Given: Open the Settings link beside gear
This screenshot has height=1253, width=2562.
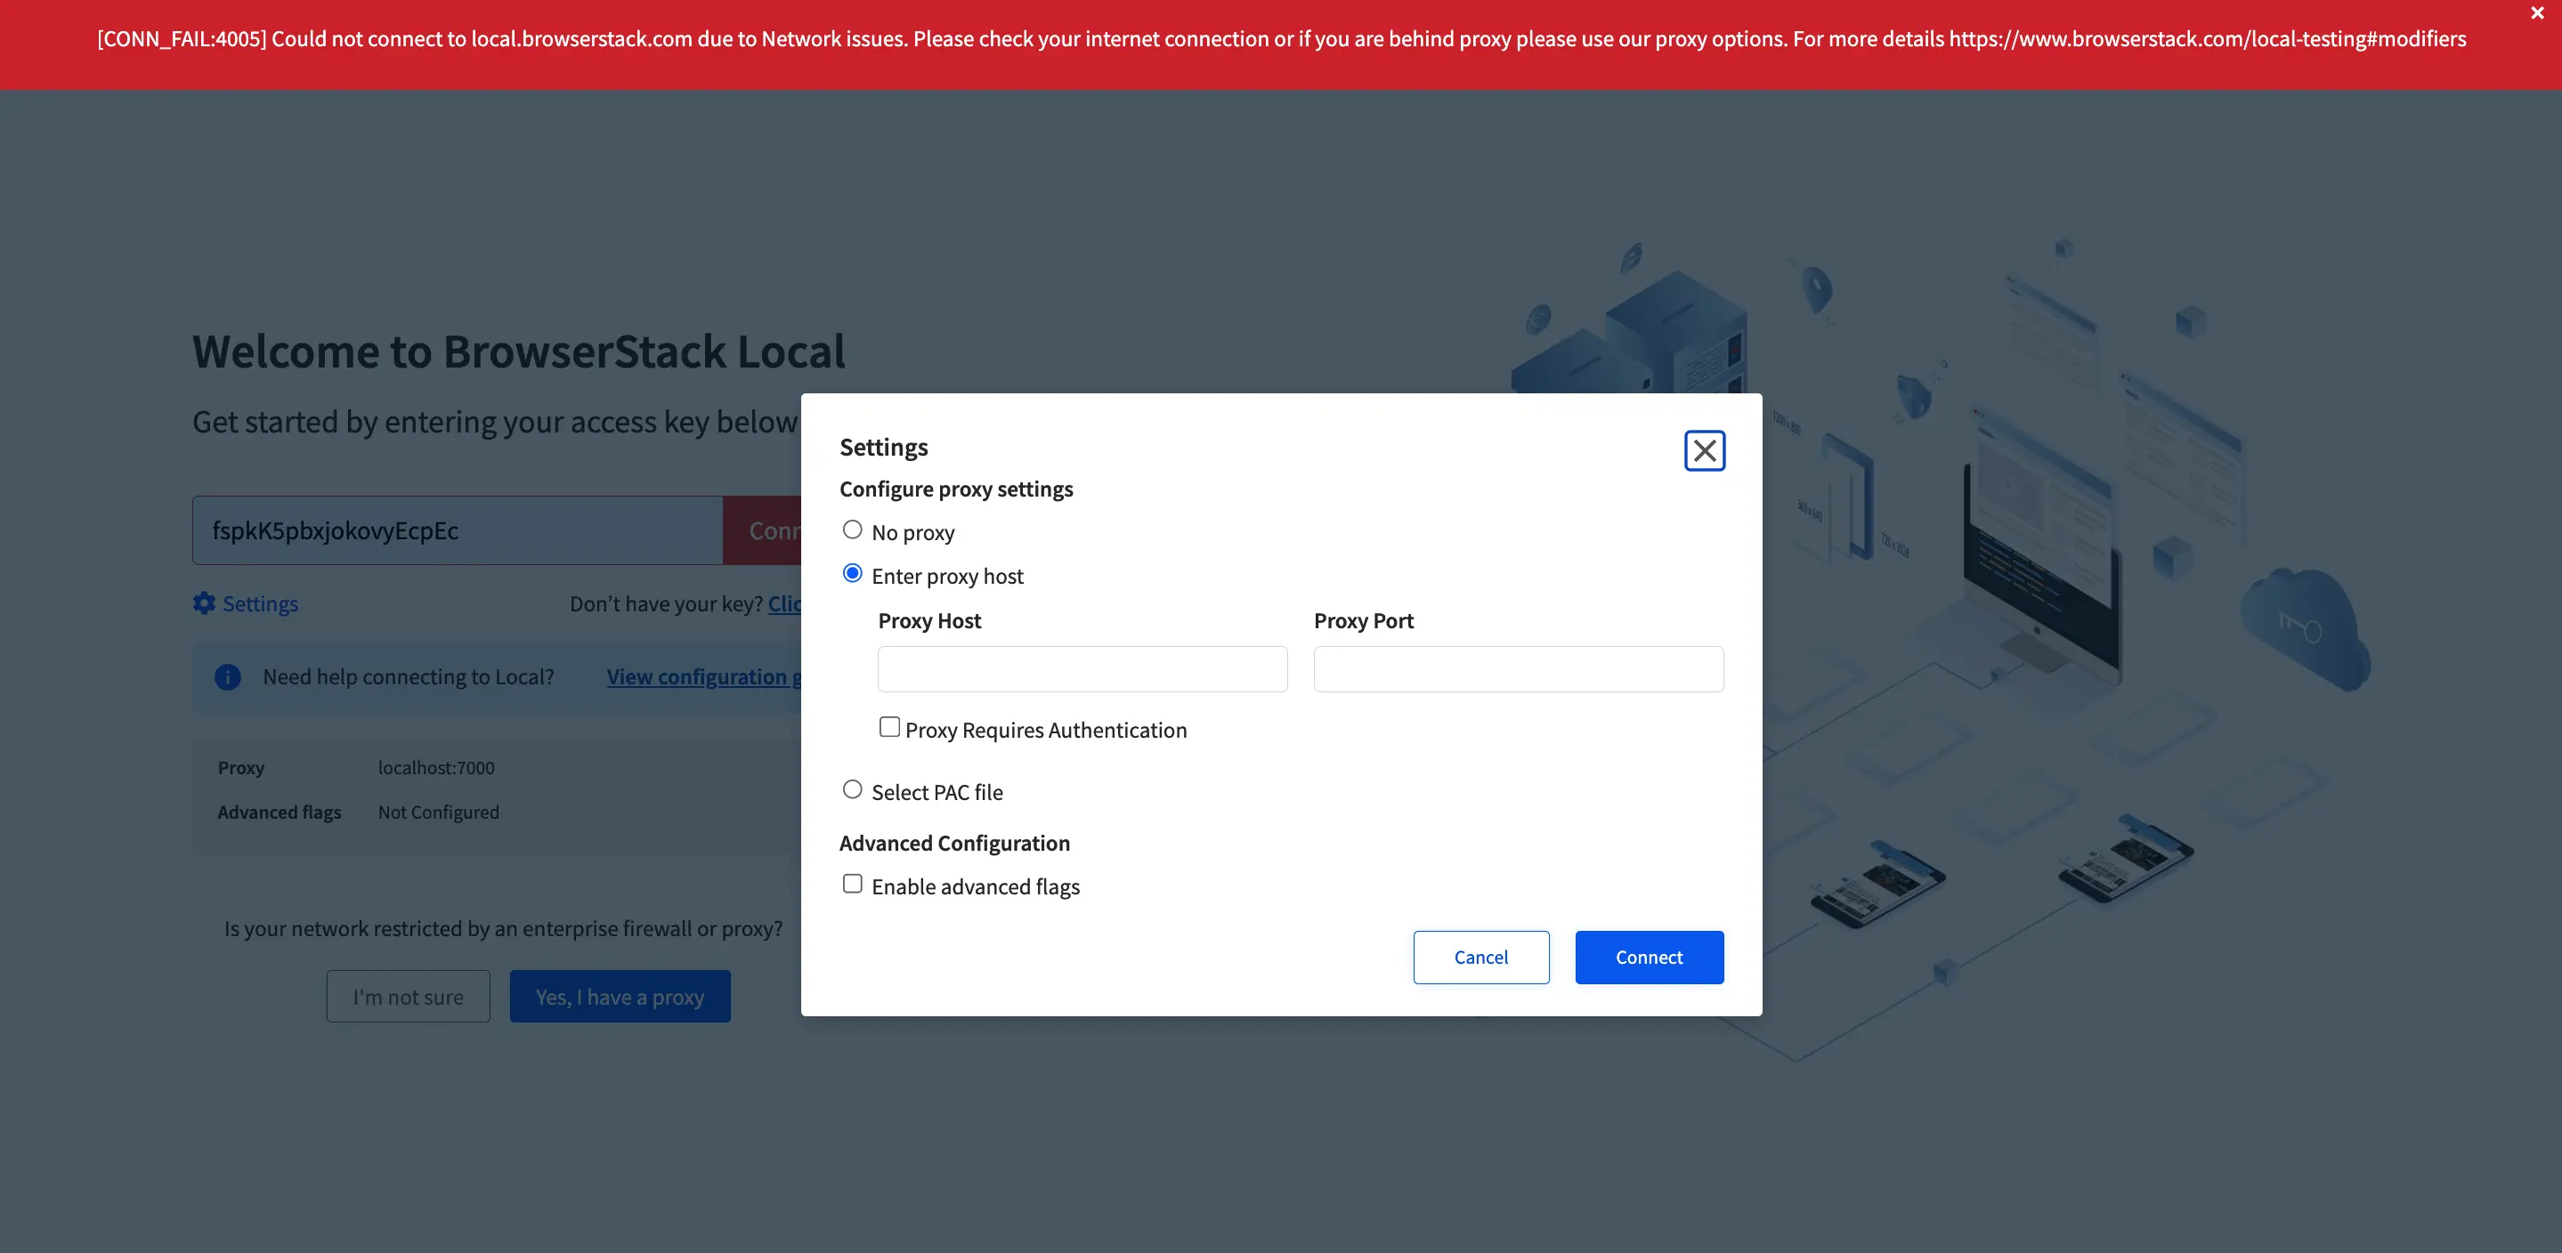Looking at the screenshot, I should tap(261, 603).
